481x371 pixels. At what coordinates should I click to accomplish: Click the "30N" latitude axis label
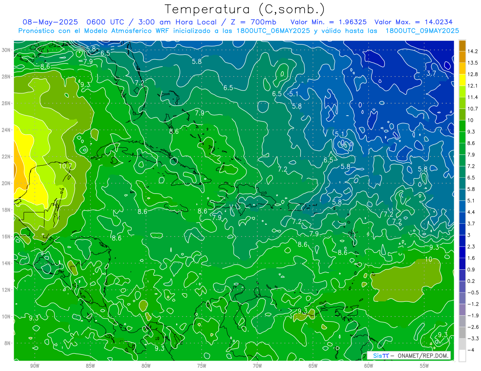coord(6,50)
